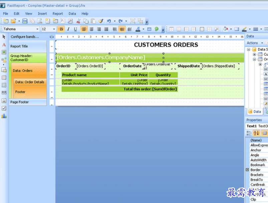Viewport: 268px width, 203px height.
Task: Click the Save all icon
Action: [x=32, y=21]
